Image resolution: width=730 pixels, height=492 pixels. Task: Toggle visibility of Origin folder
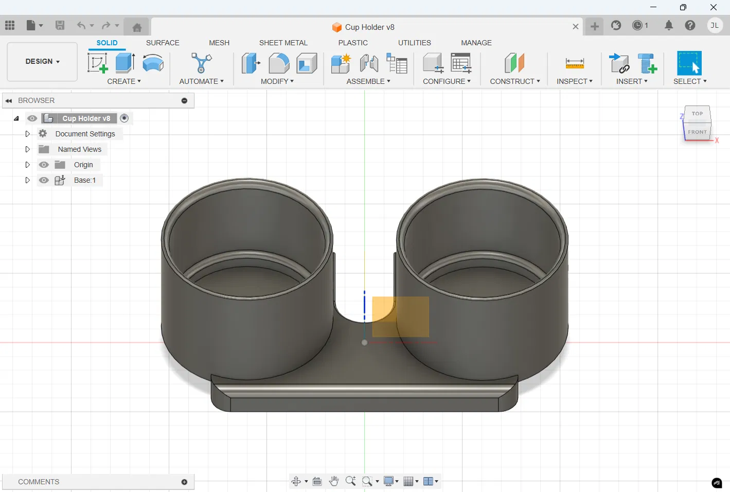(44, 165)
